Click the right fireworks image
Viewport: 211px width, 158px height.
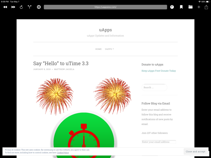(x=112, y=96)
